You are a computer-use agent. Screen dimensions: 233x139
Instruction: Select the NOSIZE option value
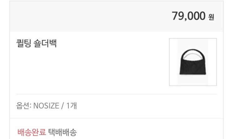point(46,106)
